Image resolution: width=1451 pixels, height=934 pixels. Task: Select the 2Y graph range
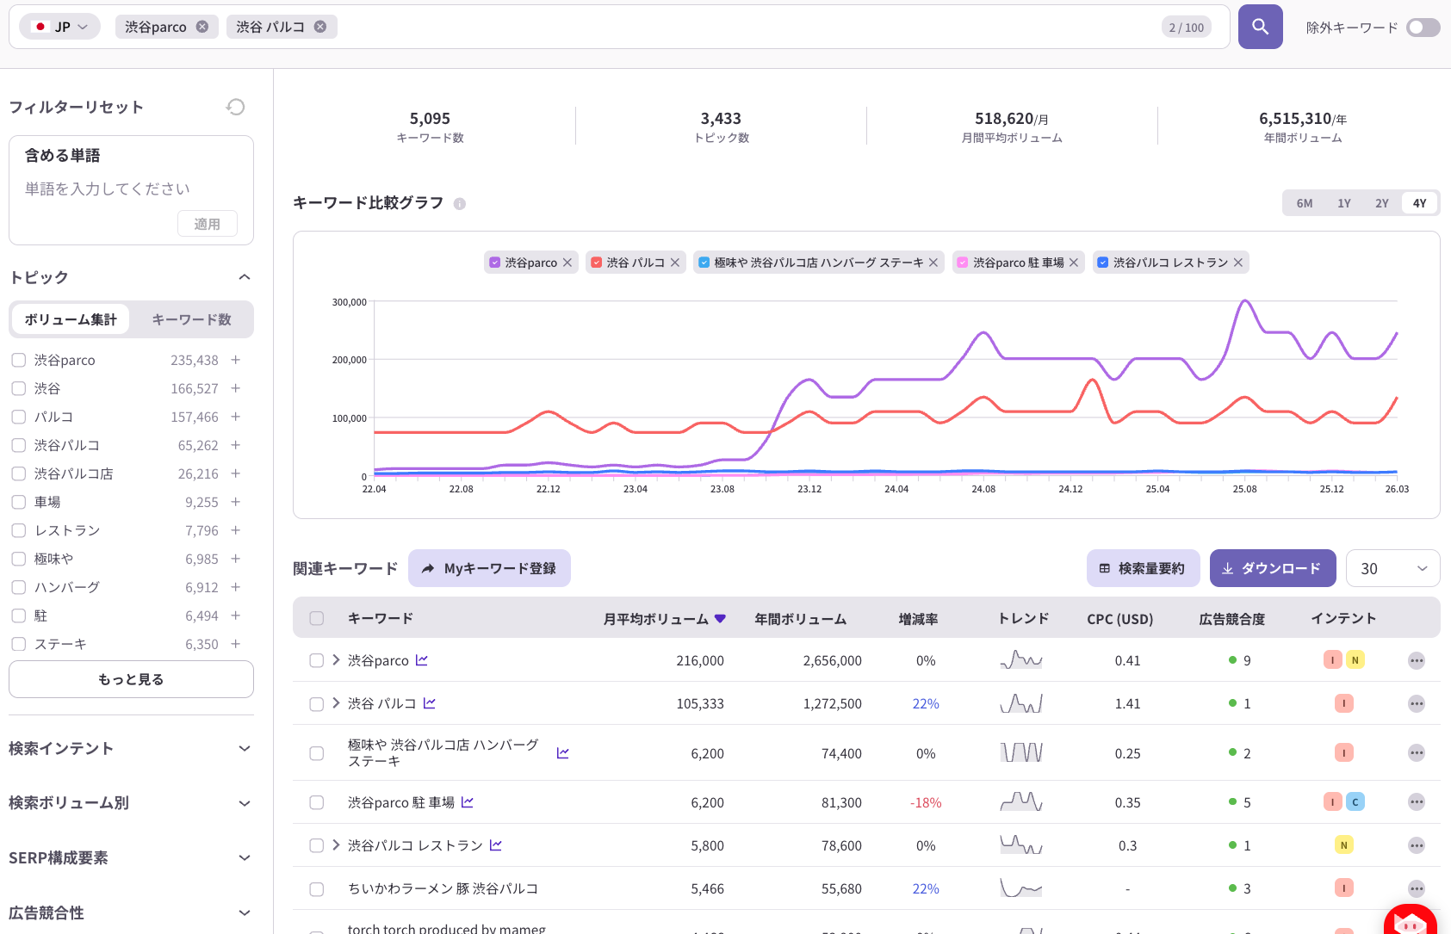1382,203
